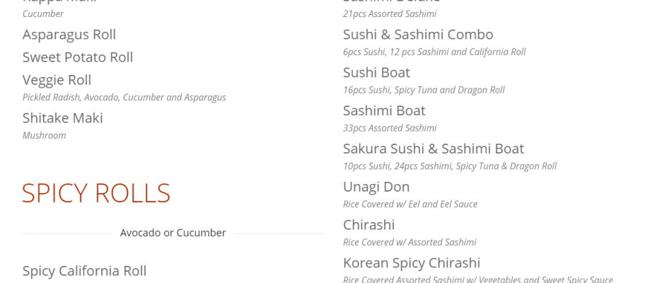The height and width of the screenshot is (283, 665).
Task: Click the Mushroom description under Shitake Maki
Action: (44, 136)
